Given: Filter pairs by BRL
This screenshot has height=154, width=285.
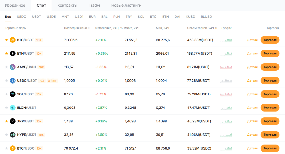Looking at the screenshot, I should tap(104, 17).
